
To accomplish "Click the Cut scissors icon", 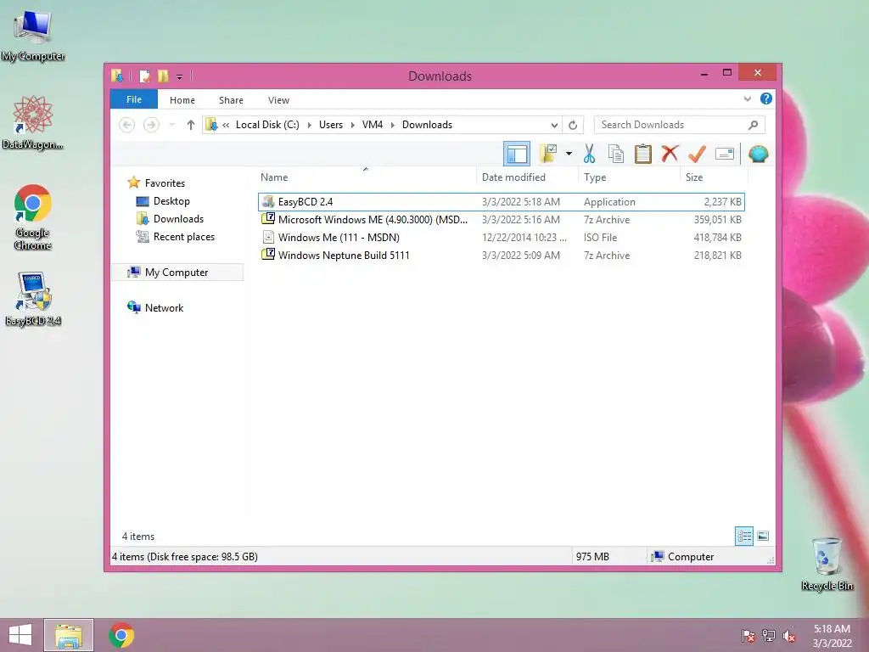I will (x=589, y=154).
